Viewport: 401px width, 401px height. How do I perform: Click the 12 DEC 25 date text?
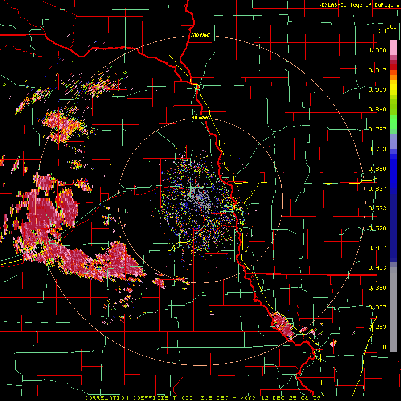tap(279, 398)
